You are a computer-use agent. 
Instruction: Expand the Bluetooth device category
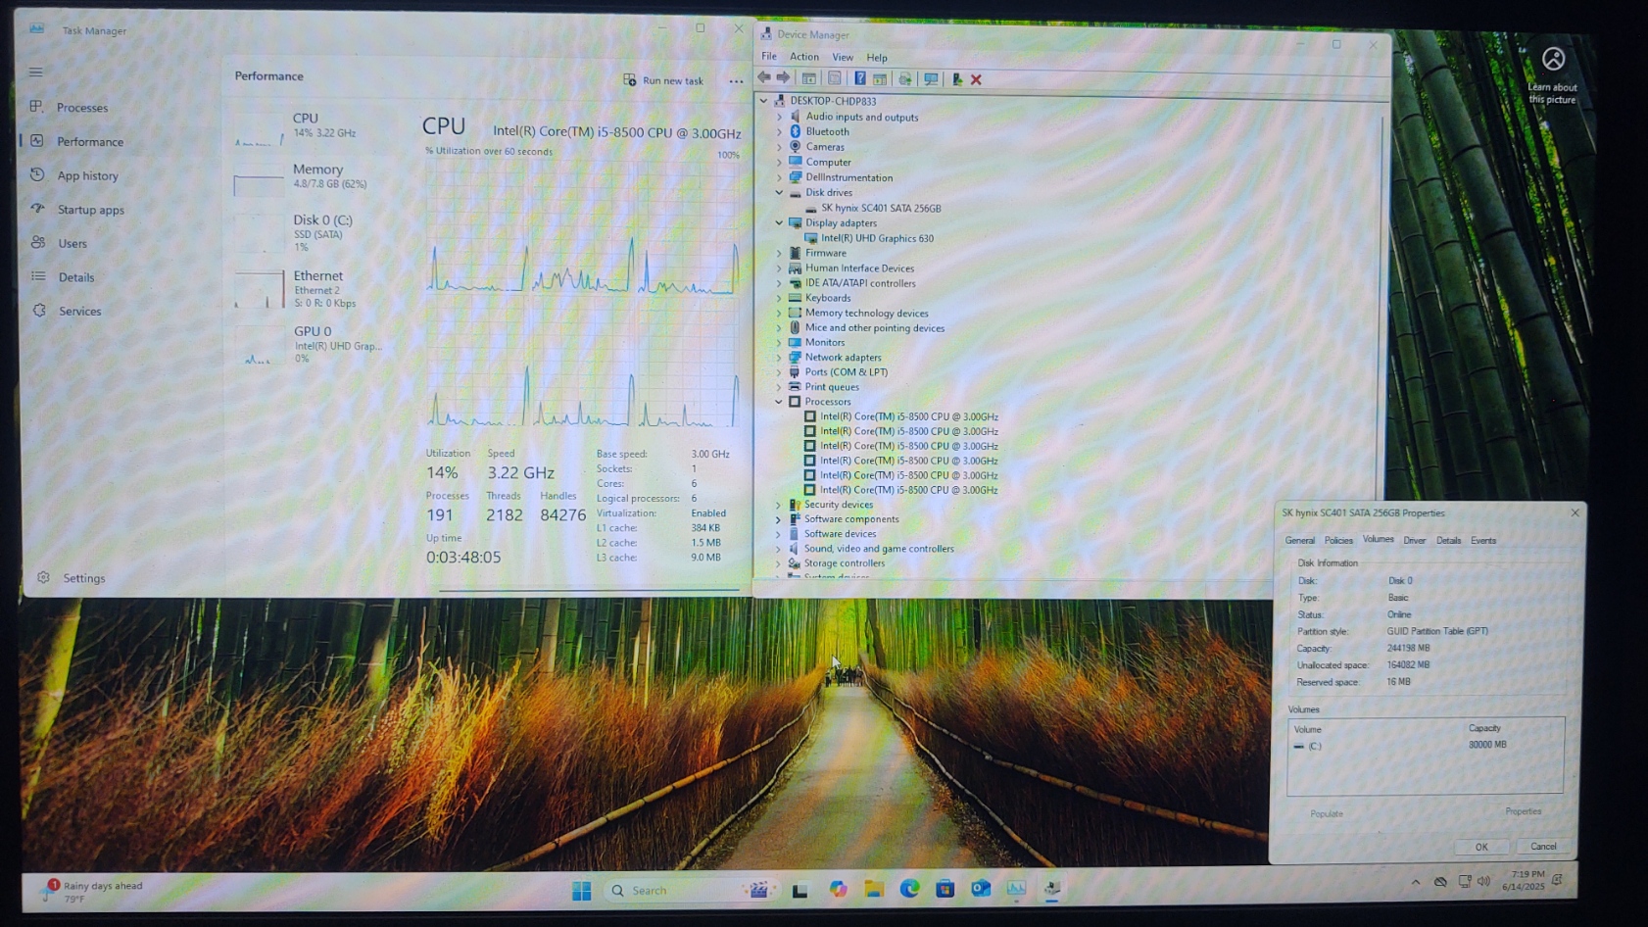tap(779, 131)
